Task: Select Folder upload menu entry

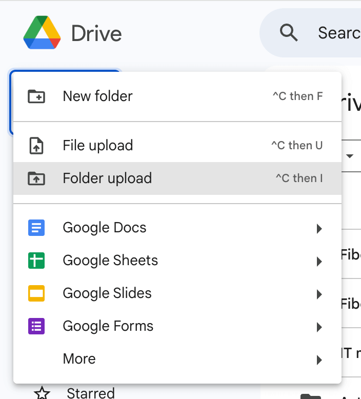Action: [177, 178]
